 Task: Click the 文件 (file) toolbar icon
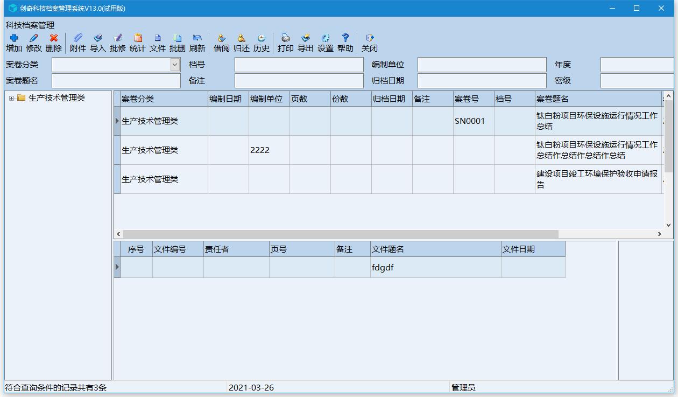click(158, 38)
